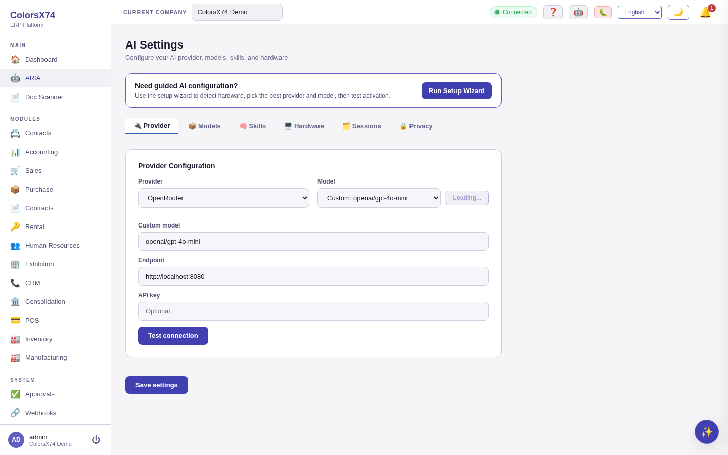Switch to the Privacy tab

pyautogui.click(x=416, y=126)
